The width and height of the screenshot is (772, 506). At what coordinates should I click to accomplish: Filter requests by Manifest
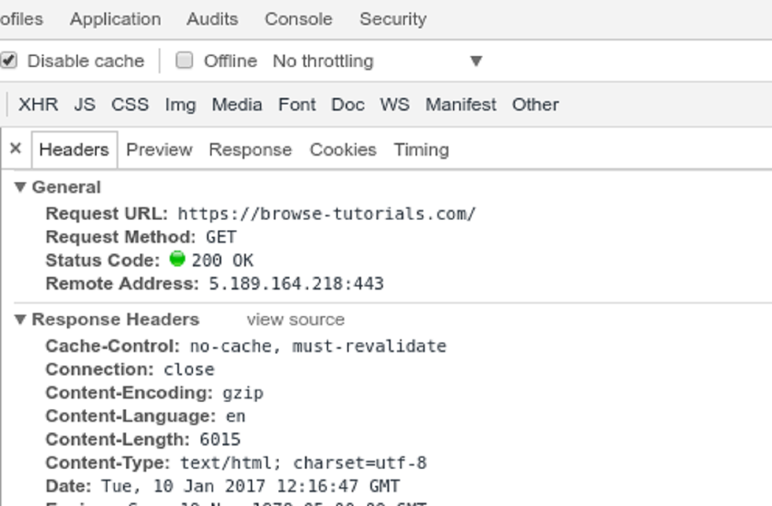click(x=461, y=104)
